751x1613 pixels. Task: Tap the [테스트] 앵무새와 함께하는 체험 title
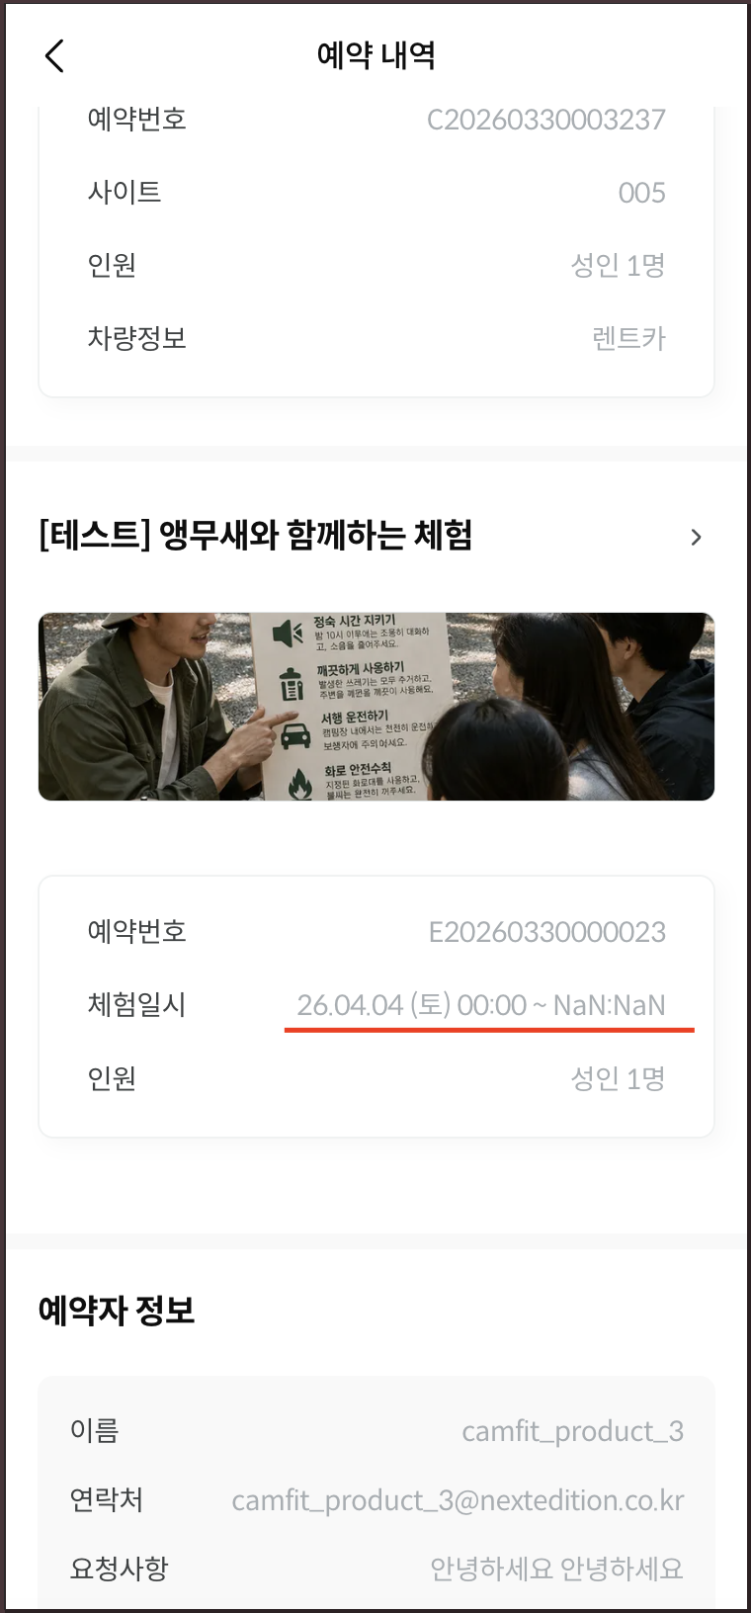coord(256,536)
